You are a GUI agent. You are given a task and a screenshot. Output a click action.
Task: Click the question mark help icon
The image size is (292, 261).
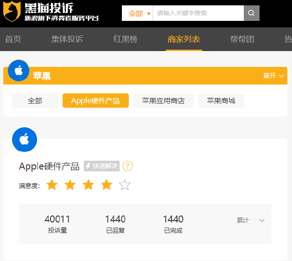[127, 166]
